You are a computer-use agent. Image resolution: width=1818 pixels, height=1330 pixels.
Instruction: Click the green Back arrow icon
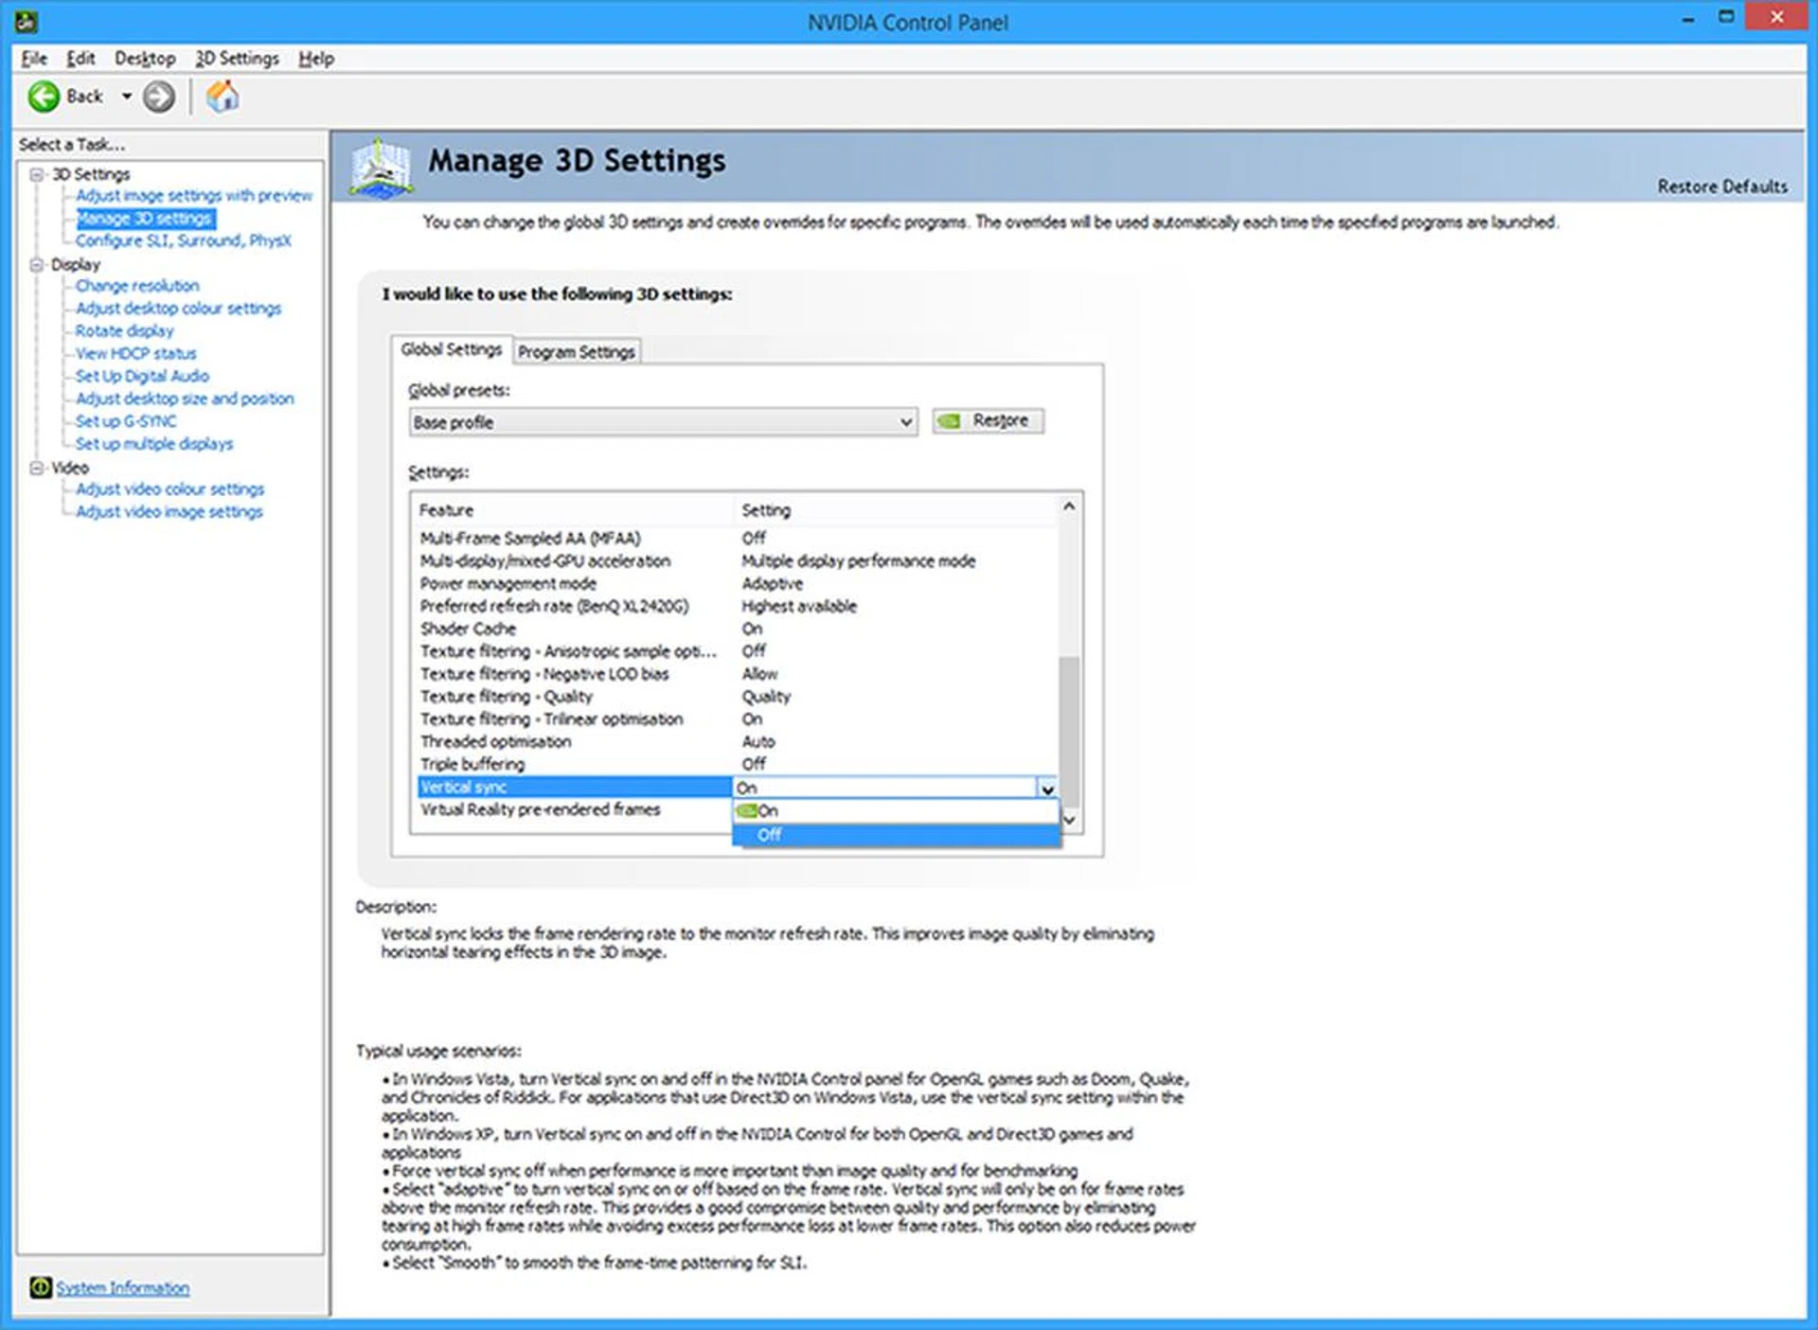click(44, 97)
